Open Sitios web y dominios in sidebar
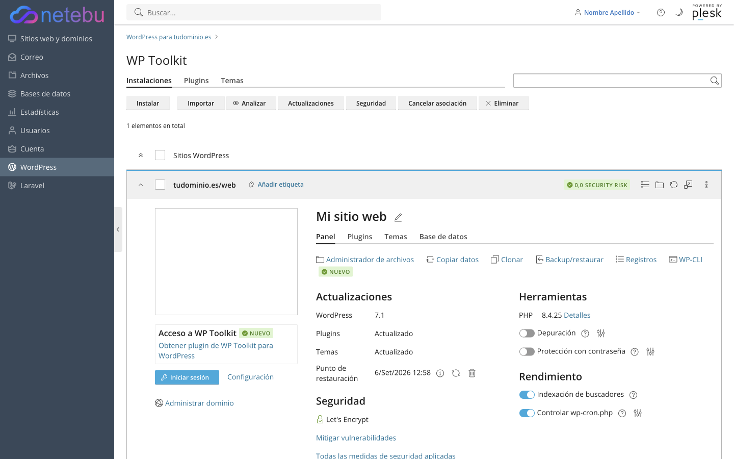Screen dimensions: 734x459 (x=57, y=39)
